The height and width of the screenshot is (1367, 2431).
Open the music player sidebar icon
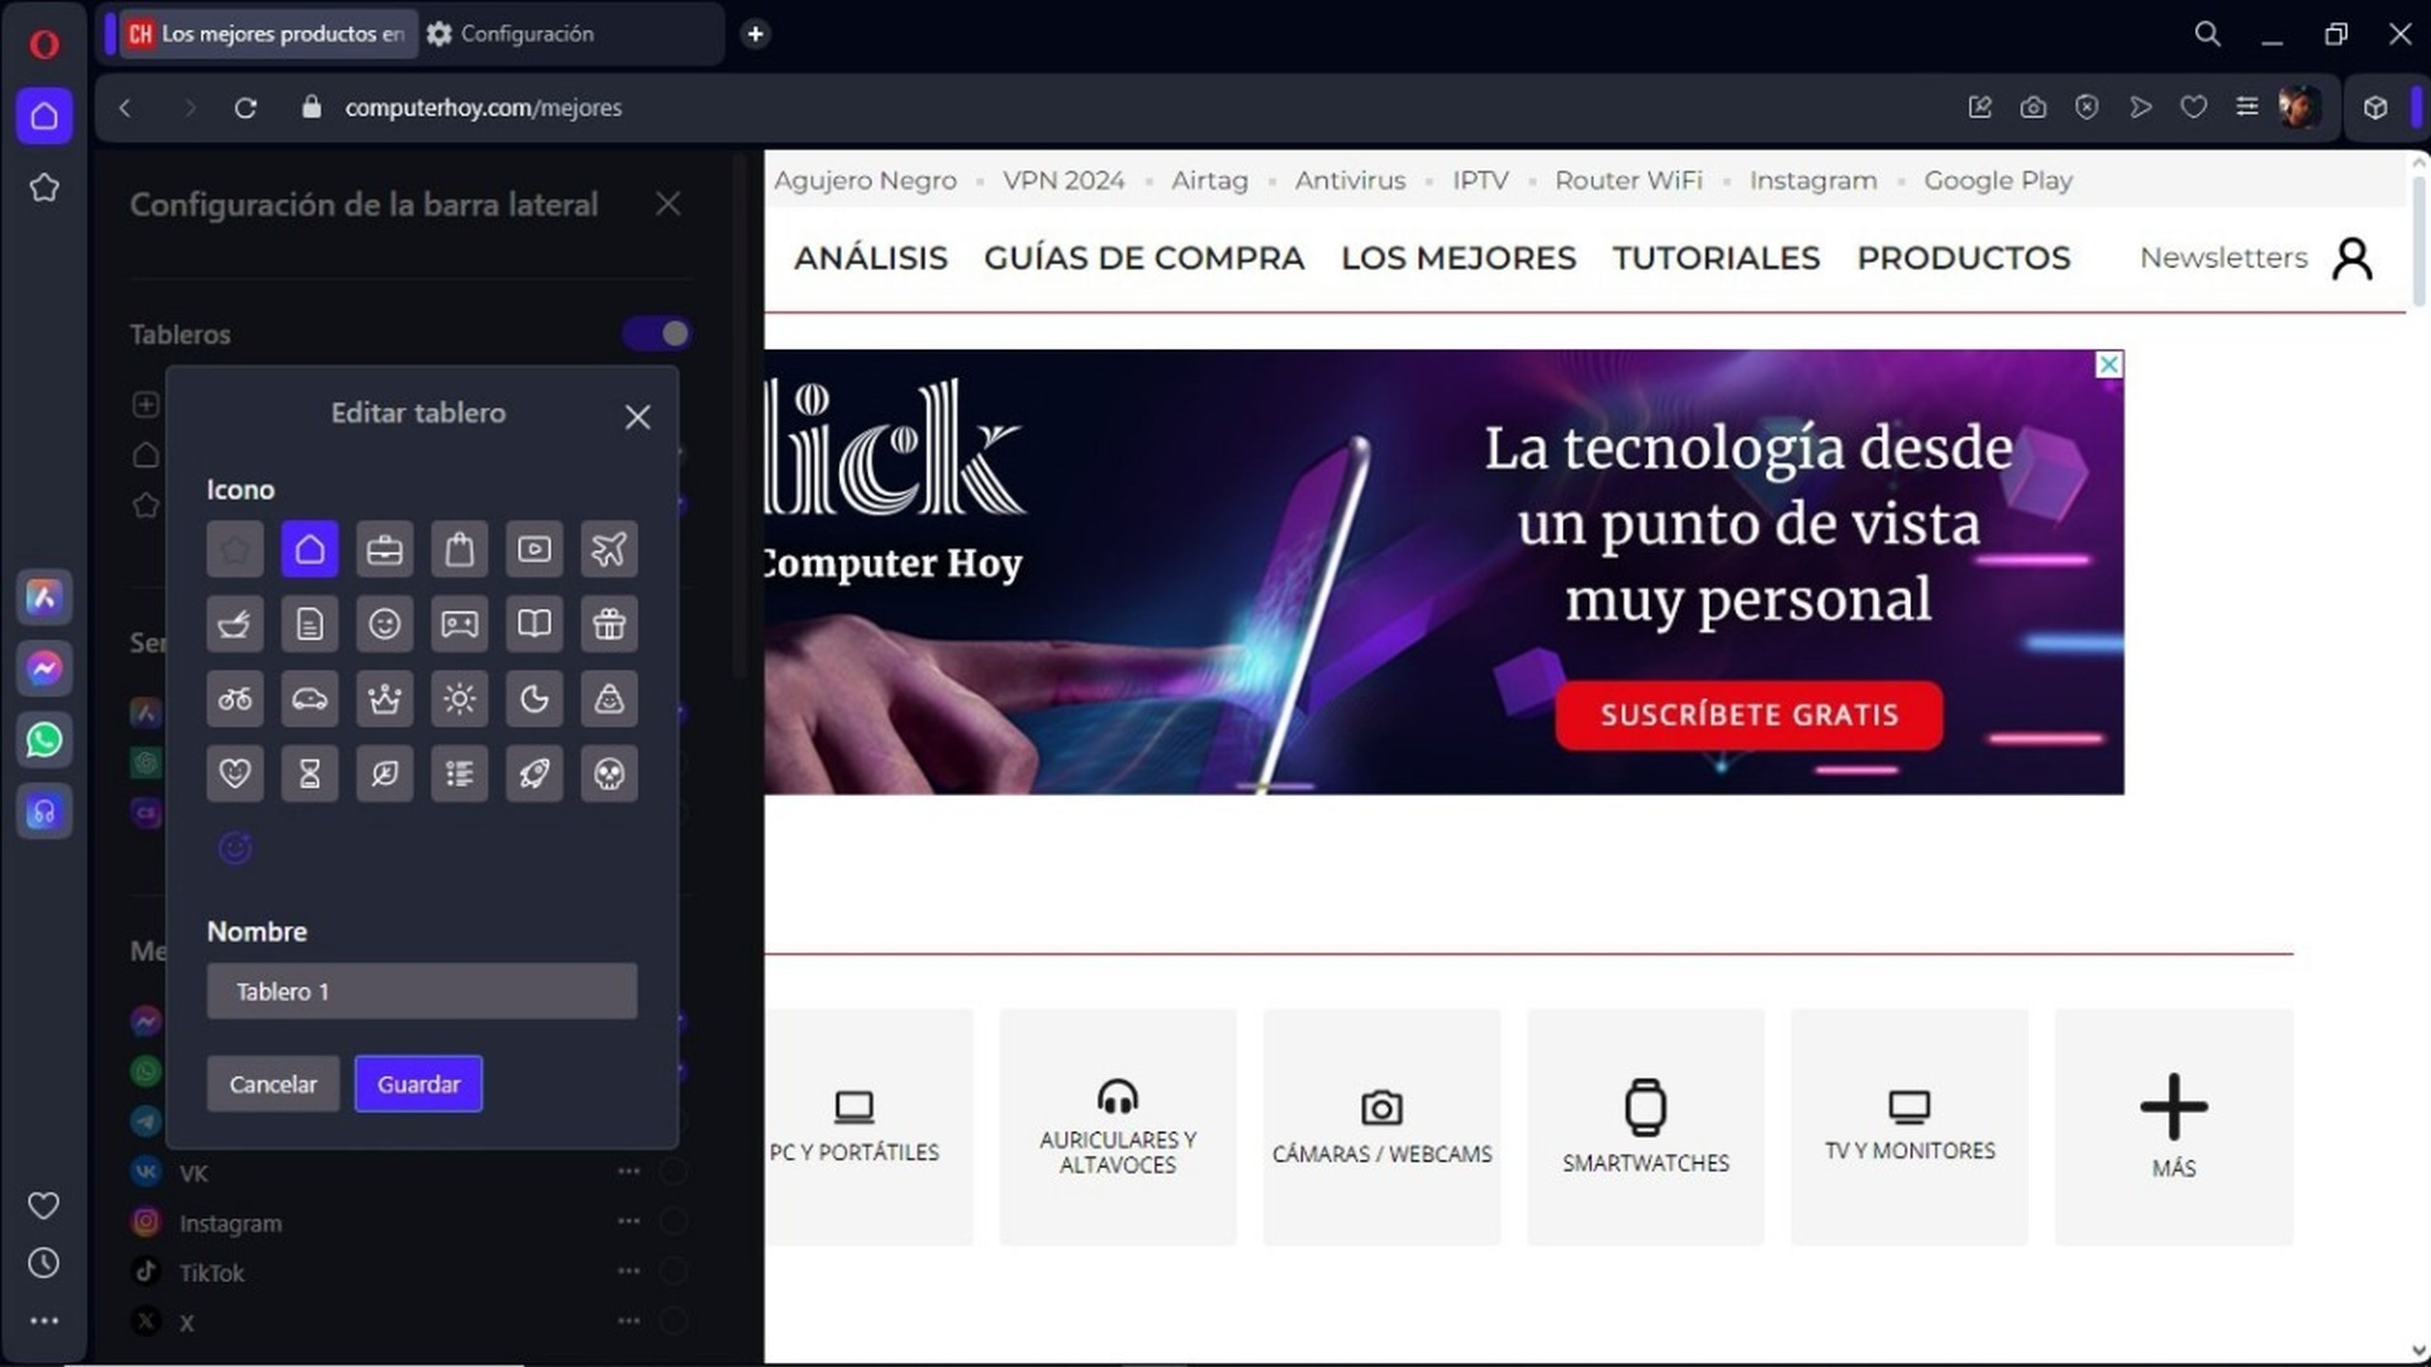click(x=44, y=811)
